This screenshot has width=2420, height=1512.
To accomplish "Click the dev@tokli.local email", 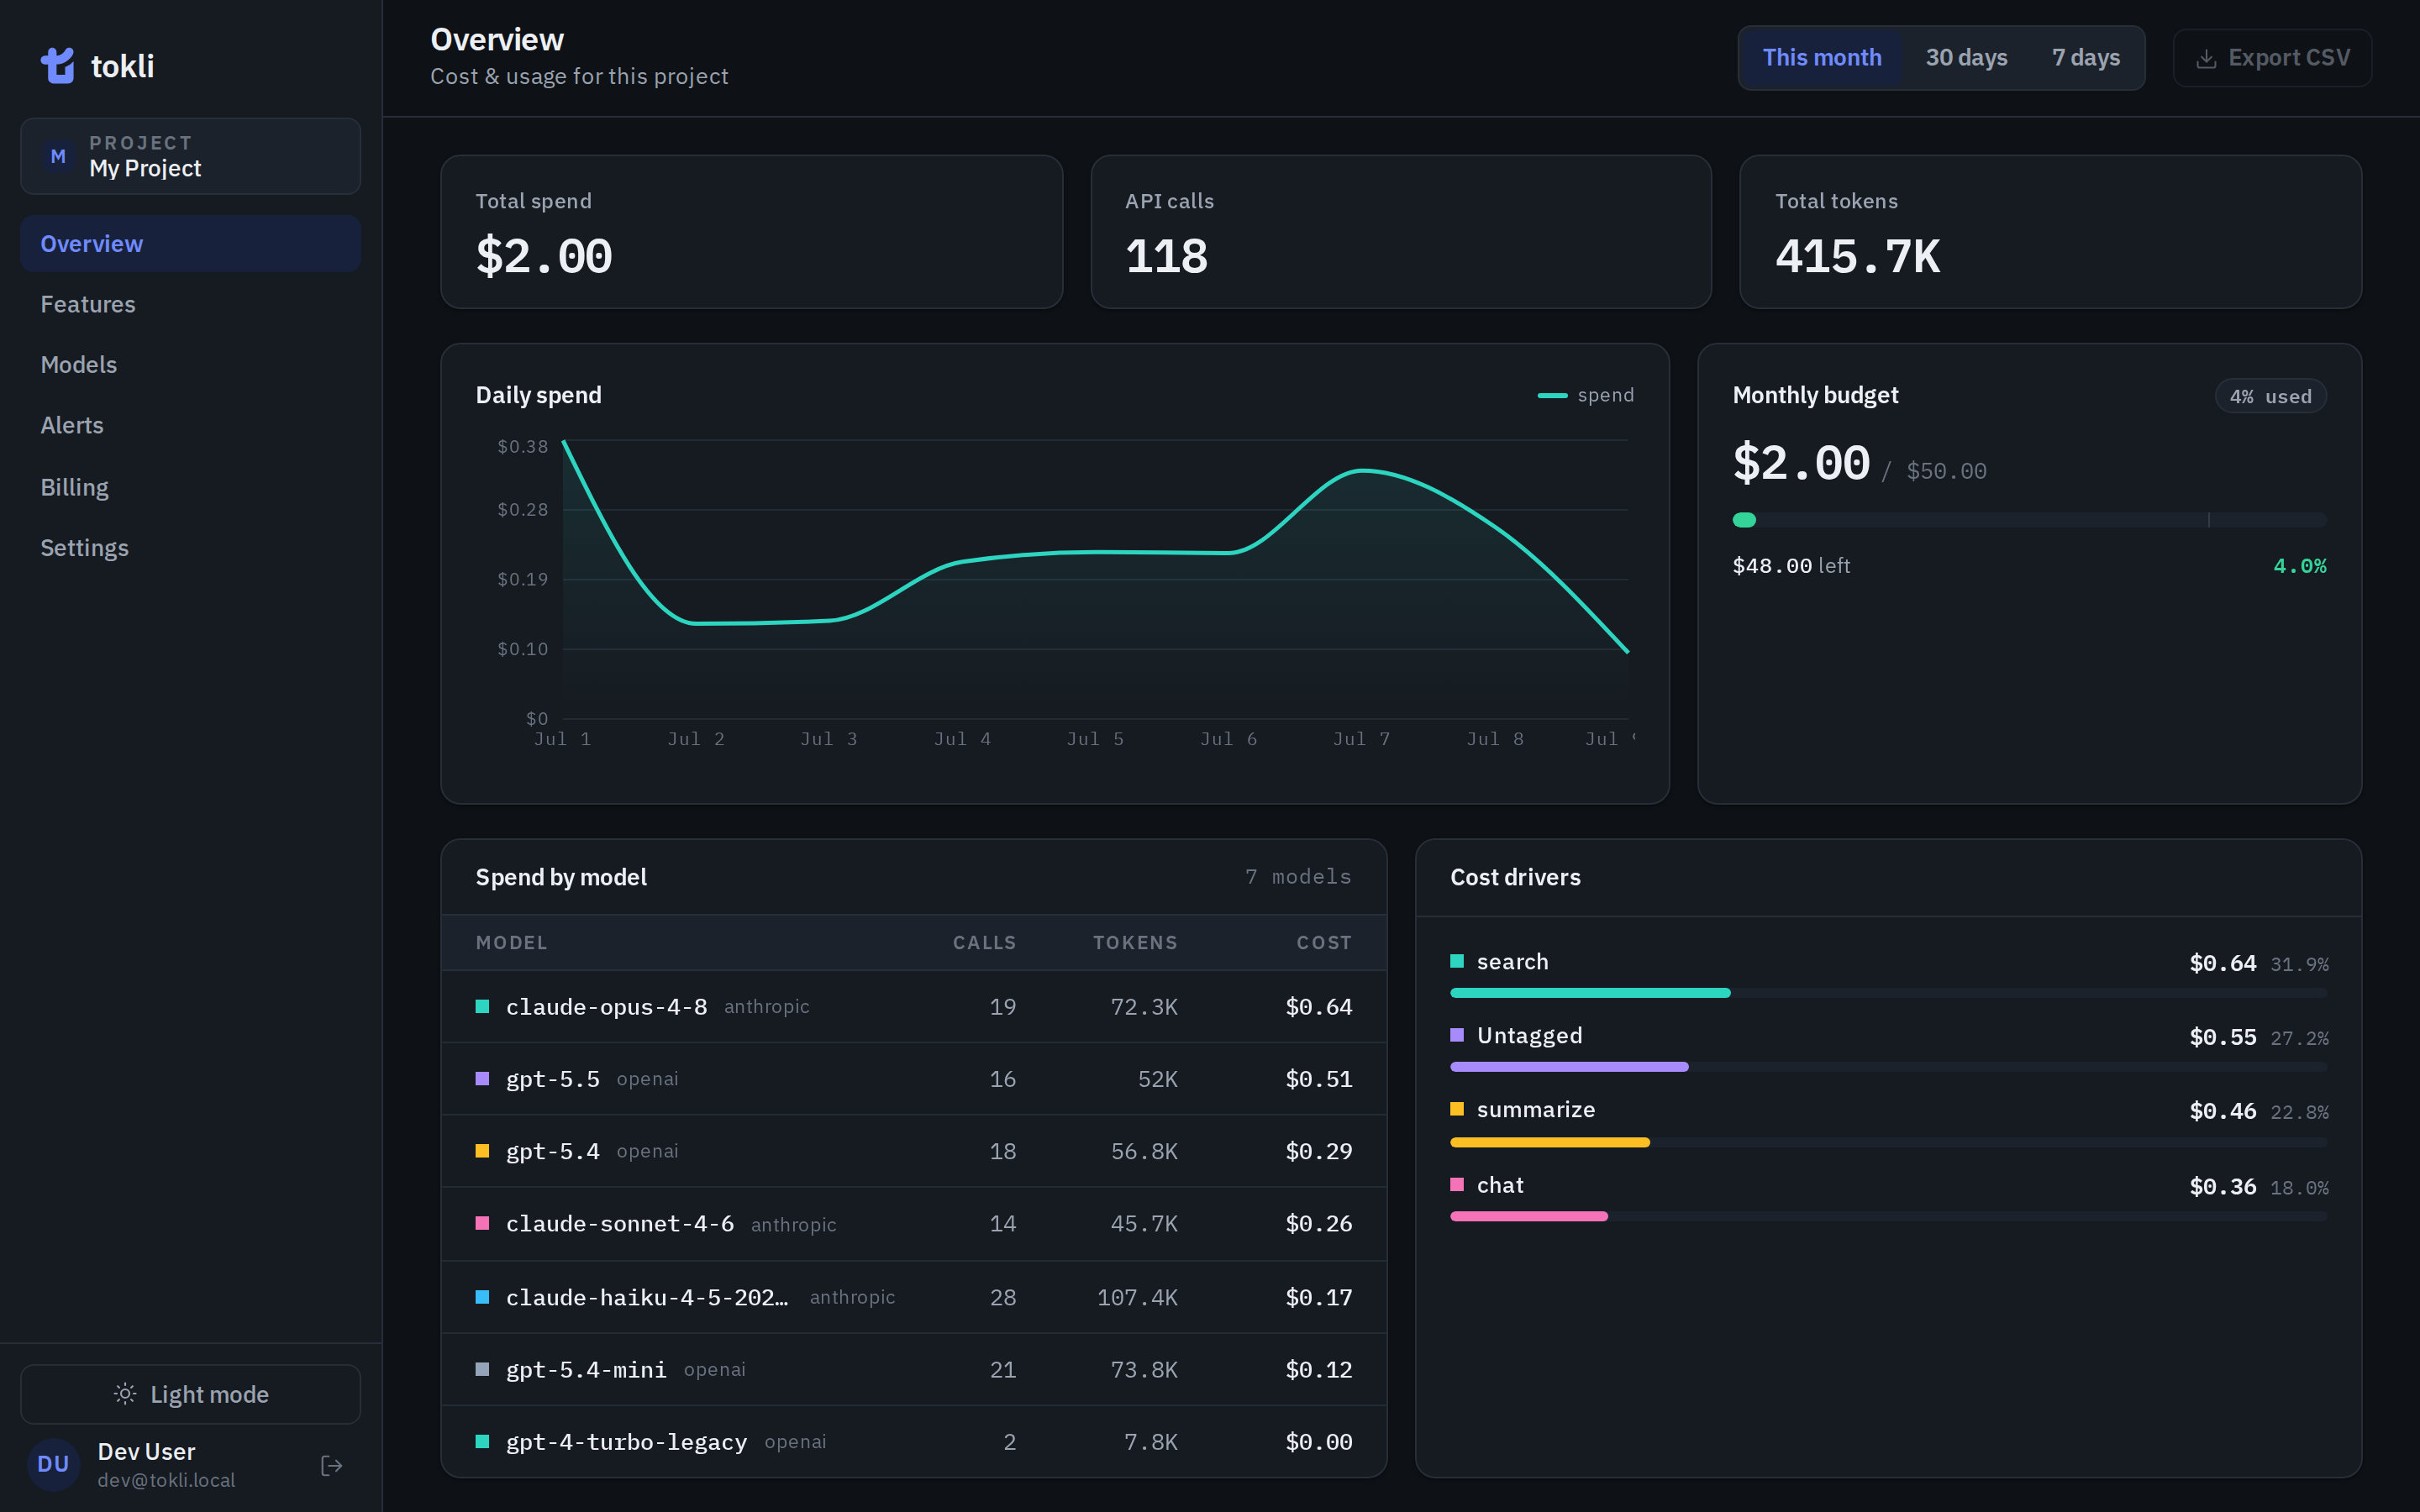I will click(x=166, y=1480).
